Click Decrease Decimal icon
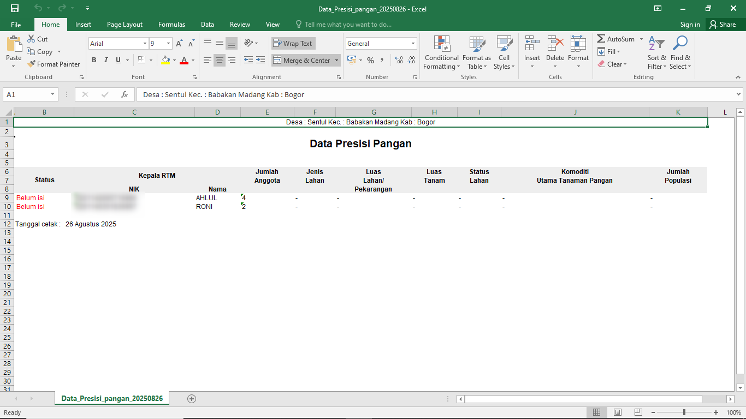This screenshot has height=419, width=746. tap(411, 60)
